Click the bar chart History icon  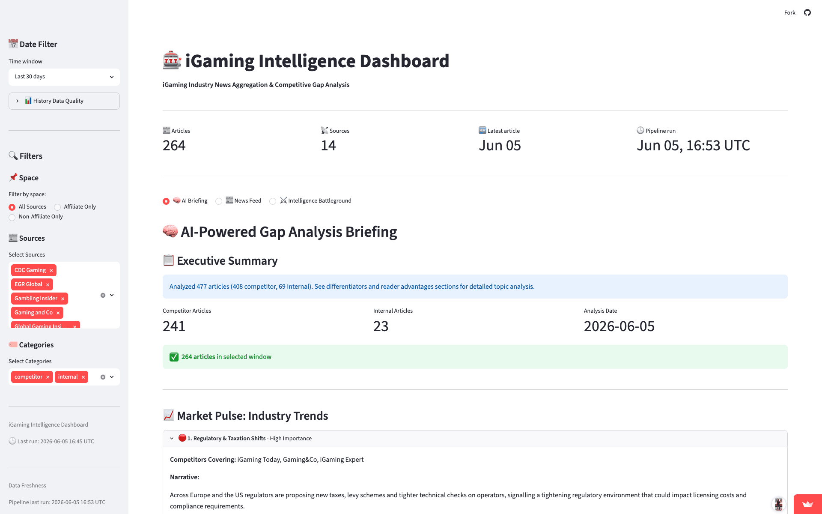(x=28, y=101)
